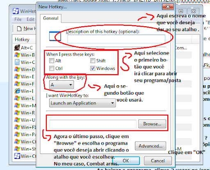Viewport: 210px width, 170px height.
Task: Cancel the New Hotkey dialog
Action: pyautogui.click(x=158, y=161)
